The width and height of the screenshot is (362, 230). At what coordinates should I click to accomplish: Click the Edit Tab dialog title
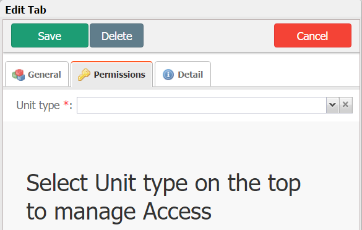pos(25,10)
